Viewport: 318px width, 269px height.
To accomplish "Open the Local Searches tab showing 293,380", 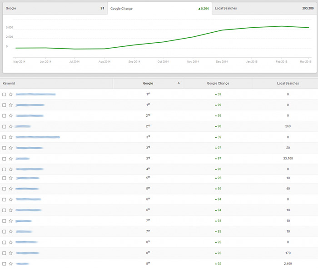I will (x=265, y=8).
